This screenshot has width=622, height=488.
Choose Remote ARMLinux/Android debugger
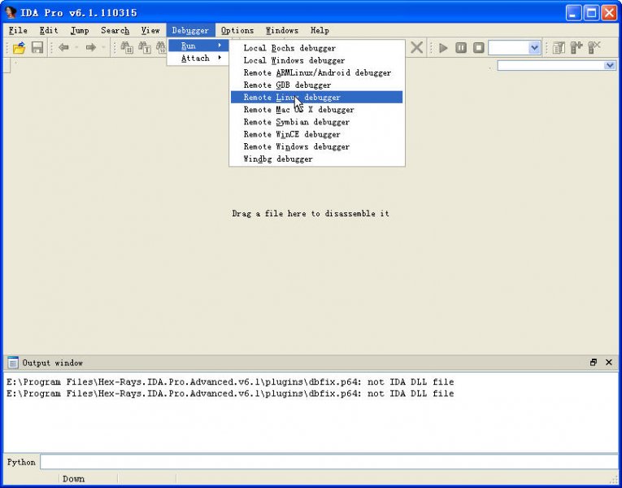click(x=316, y=72)
